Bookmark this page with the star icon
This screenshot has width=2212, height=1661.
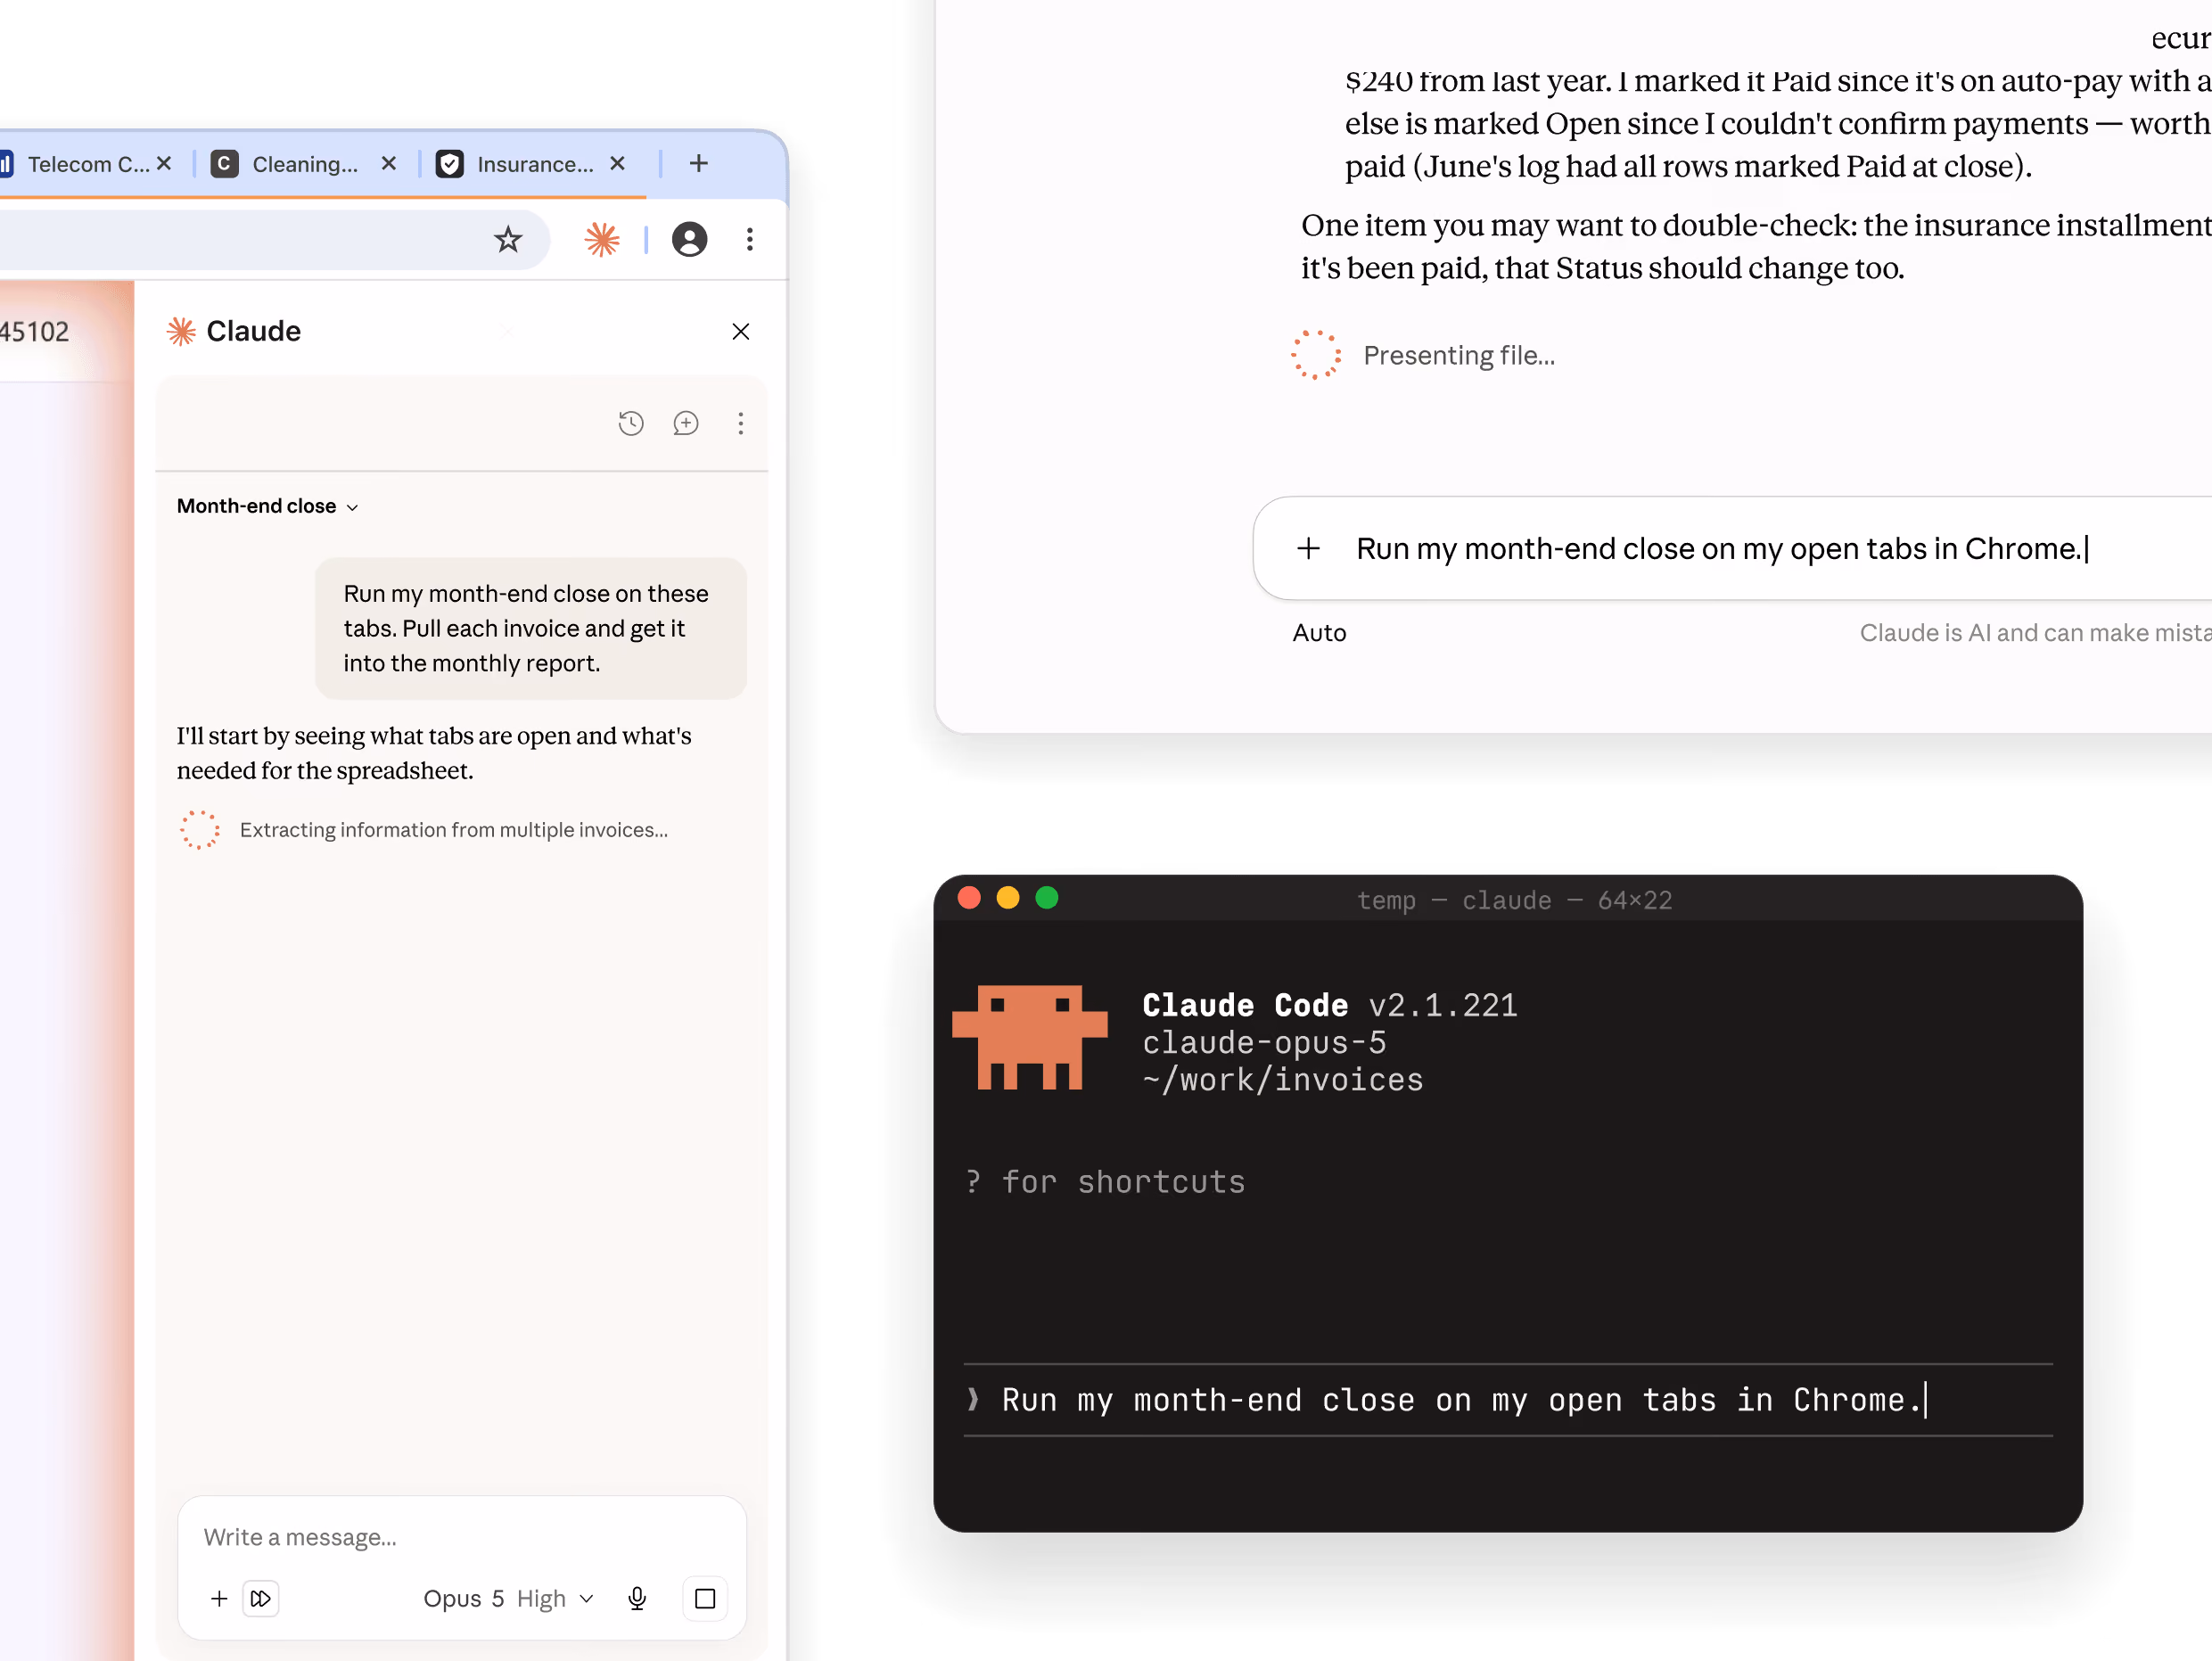(x=508, y=240)
